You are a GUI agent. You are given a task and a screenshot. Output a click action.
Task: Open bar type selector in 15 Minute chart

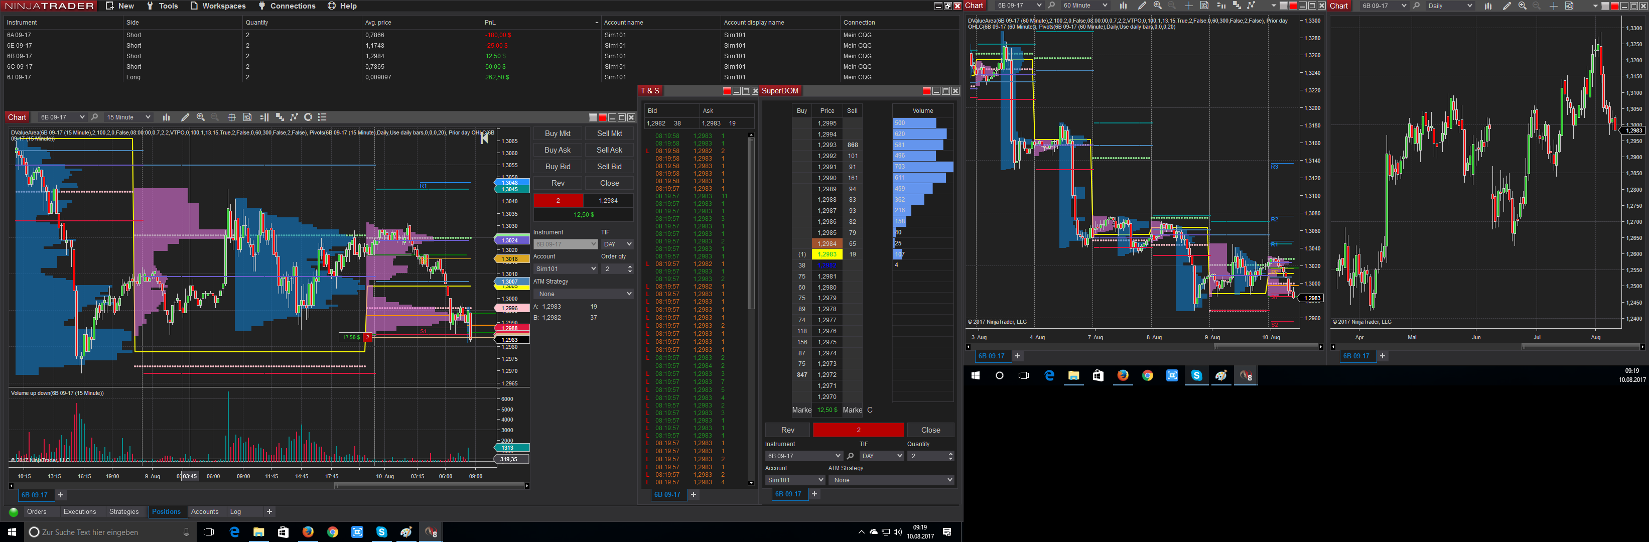pyautogui.click(x=167, y=117)
